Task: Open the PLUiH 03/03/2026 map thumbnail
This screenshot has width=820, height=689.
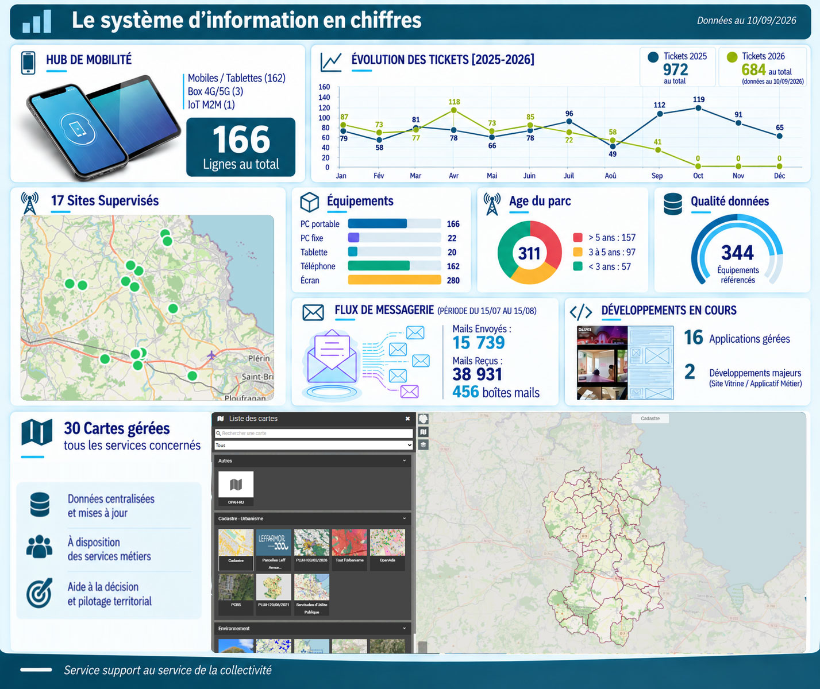Action: coord(311,550)
